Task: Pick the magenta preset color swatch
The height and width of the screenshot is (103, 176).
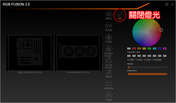Action: (x=165, y=48)
